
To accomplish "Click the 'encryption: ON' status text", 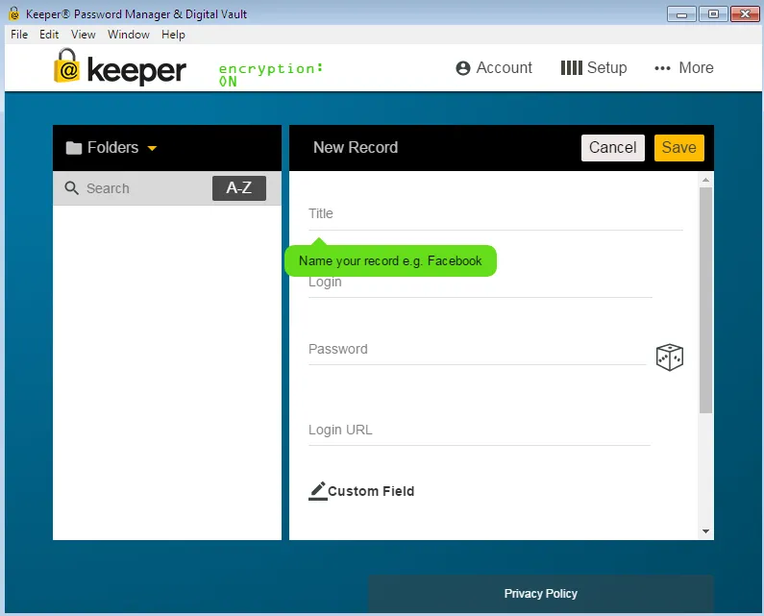I will (x=270, y=75).
